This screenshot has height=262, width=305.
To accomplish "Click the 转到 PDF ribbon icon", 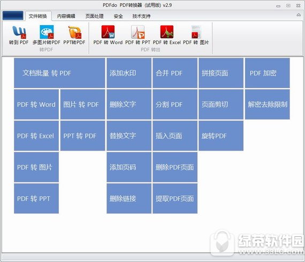I will pos(19,35).
